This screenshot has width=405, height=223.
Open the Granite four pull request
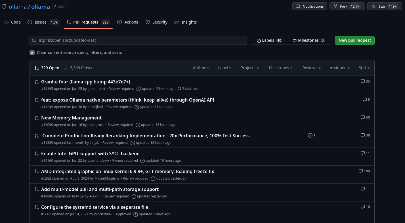click(86, 82)
